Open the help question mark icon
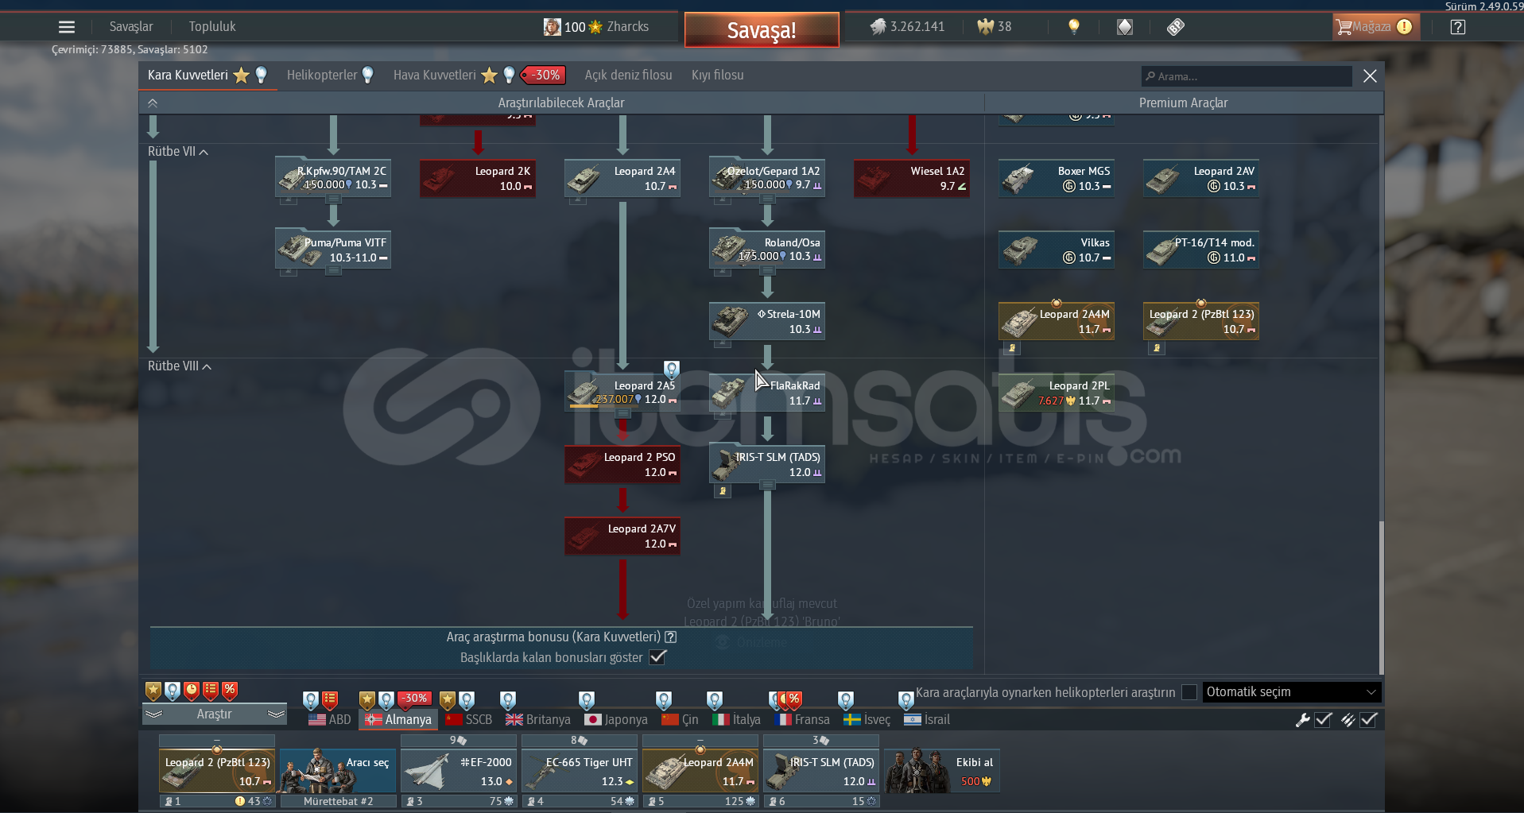This screenshot has width=1524, height=813. pyautogui.click(x=1457, y=27)
